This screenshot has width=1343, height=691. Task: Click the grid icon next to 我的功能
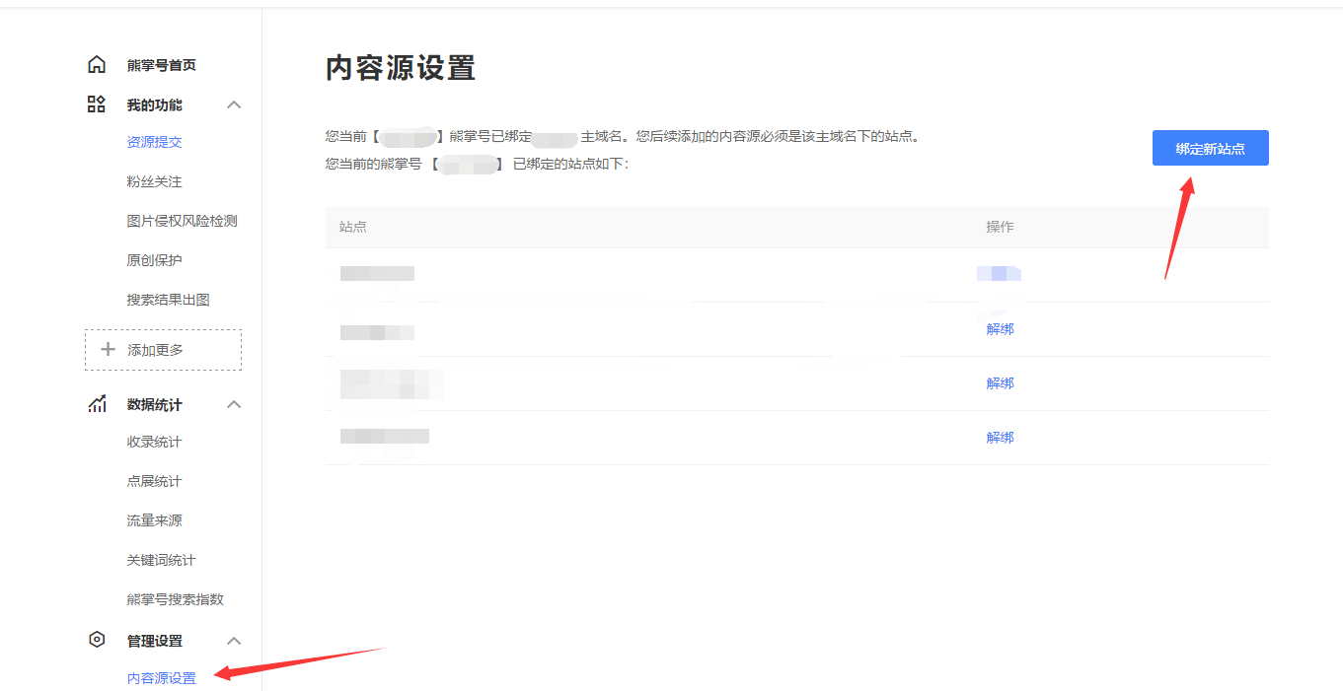96,104
